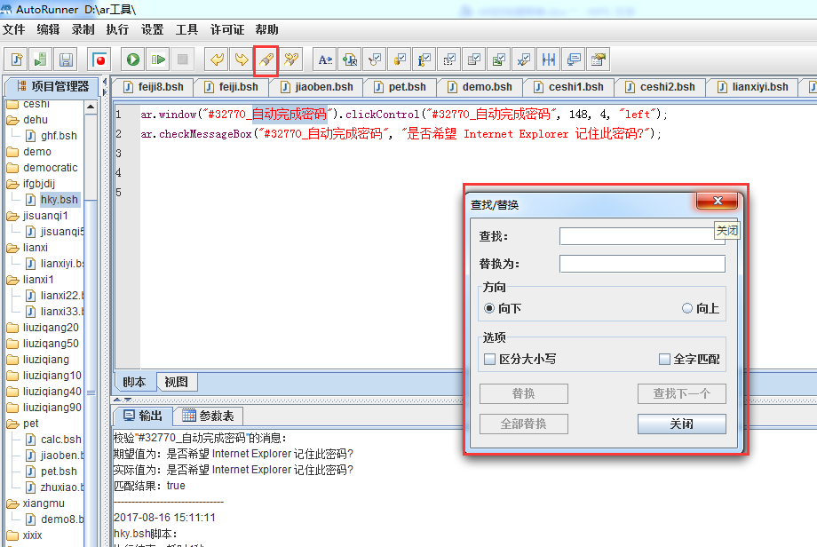
Task: Create a new script from the toolbar
Action: [x=17, y=59]
